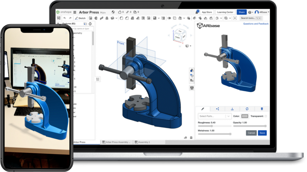Open the Onshape hamburger menu
307x172 pixels.
75,12
